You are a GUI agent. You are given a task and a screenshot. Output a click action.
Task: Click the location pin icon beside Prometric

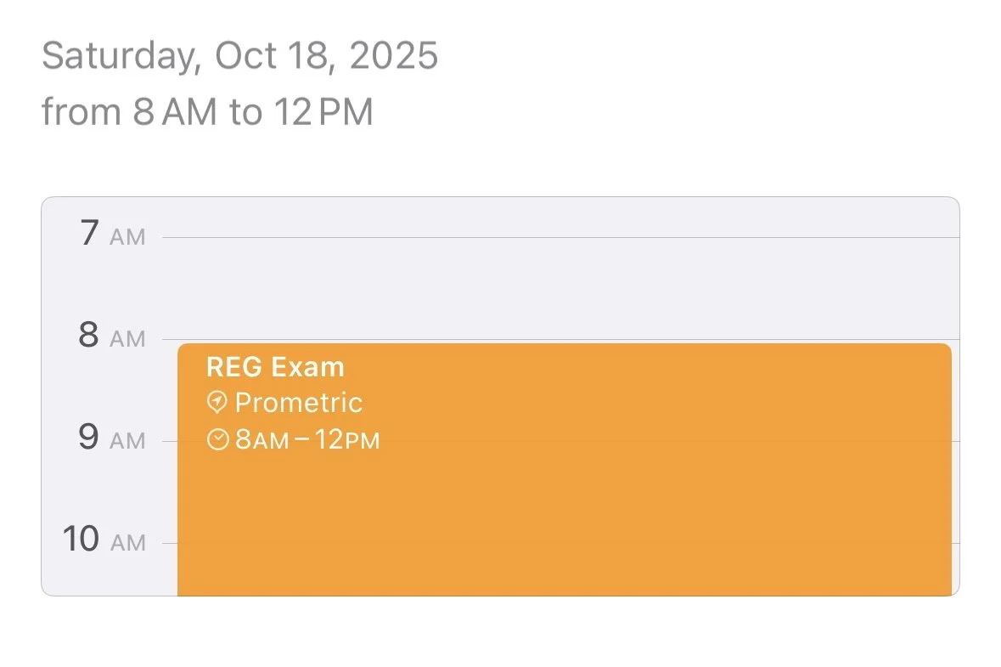pos(217,402)
